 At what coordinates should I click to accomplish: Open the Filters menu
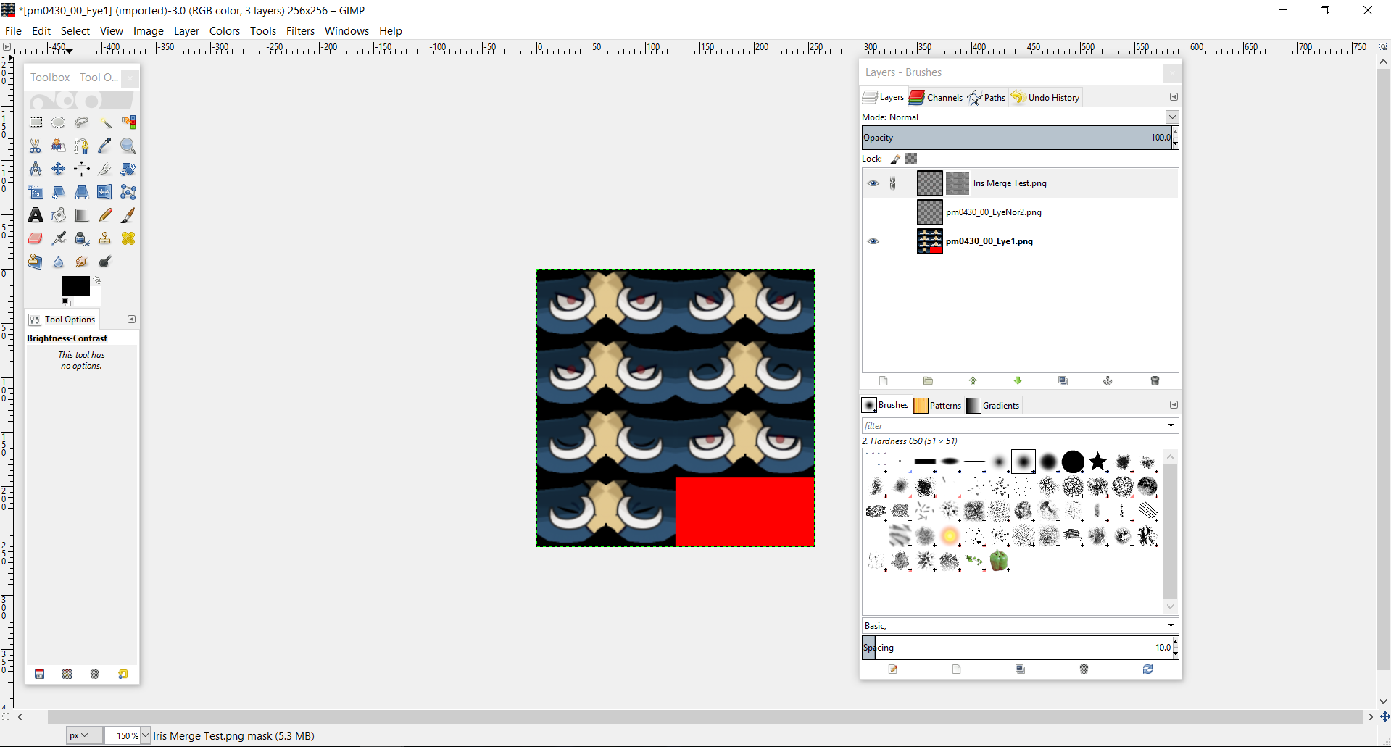pyautogui.click(x=300, y=31)
